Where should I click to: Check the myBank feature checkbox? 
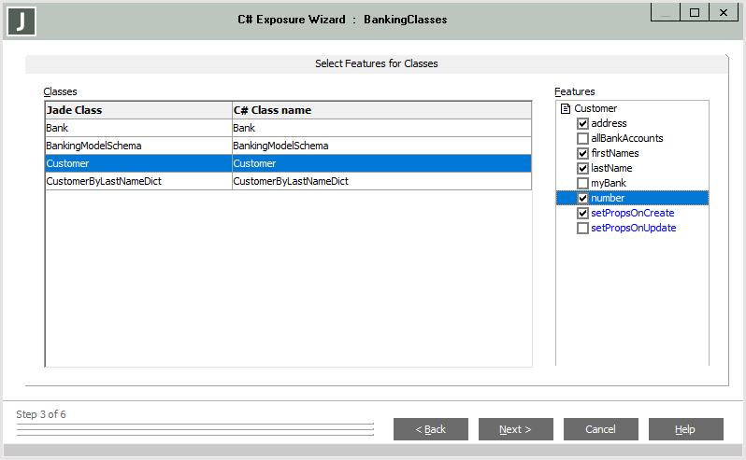[582, 183]
